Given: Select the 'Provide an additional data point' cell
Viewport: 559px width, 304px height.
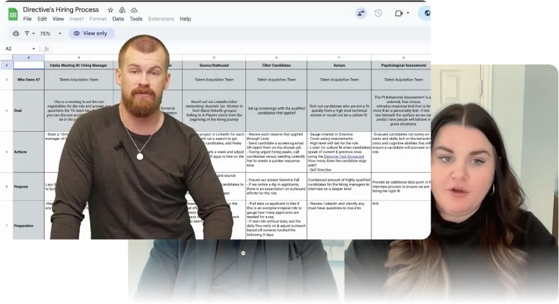Looking at the screenshot, I should coord(401,186).
